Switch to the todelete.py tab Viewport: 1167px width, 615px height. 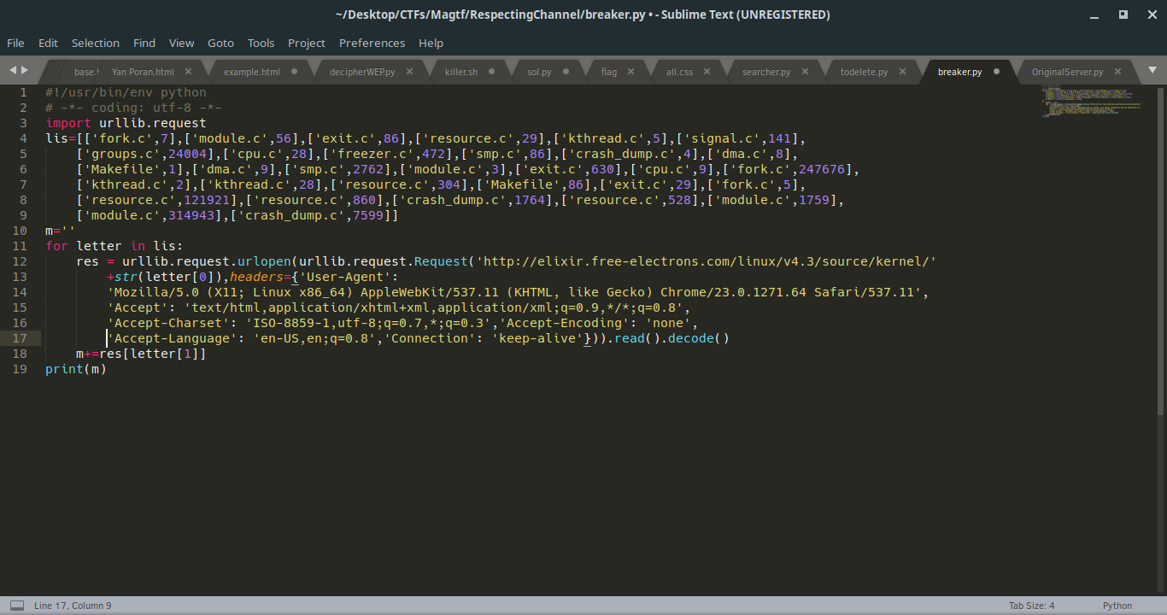tap(865, 72)
